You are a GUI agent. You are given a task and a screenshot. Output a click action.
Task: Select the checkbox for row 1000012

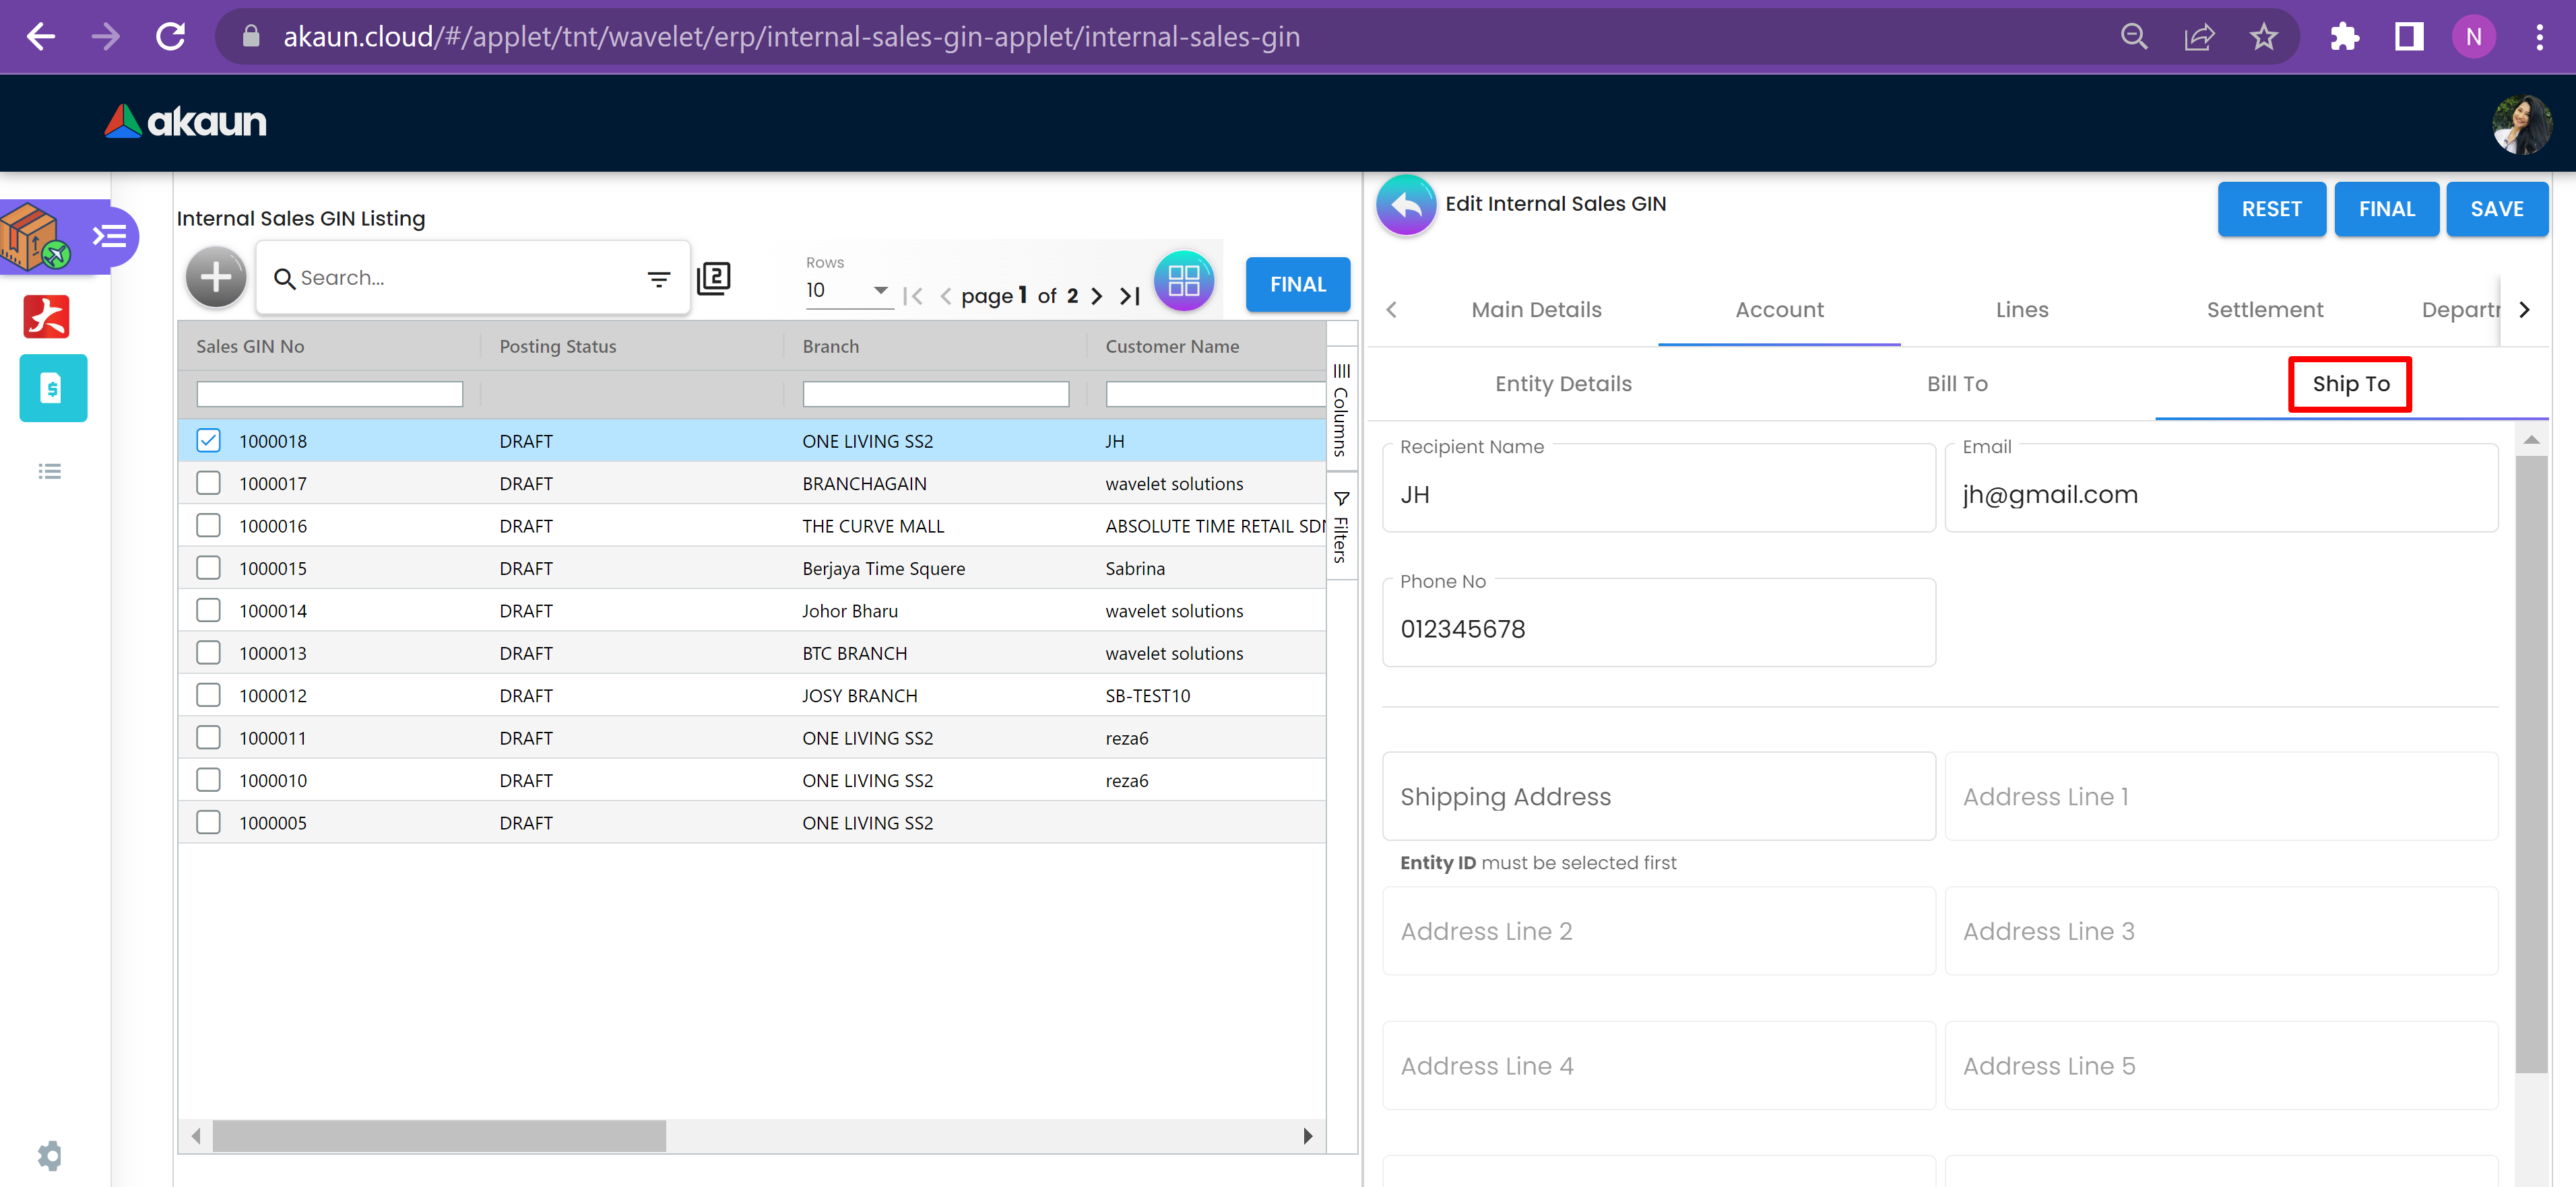[x=208, y=696]
